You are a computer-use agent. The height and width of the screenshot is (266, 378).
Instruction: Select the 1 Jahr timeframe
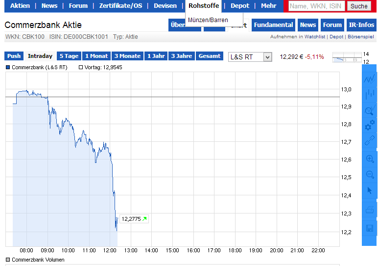click(156, 56)
